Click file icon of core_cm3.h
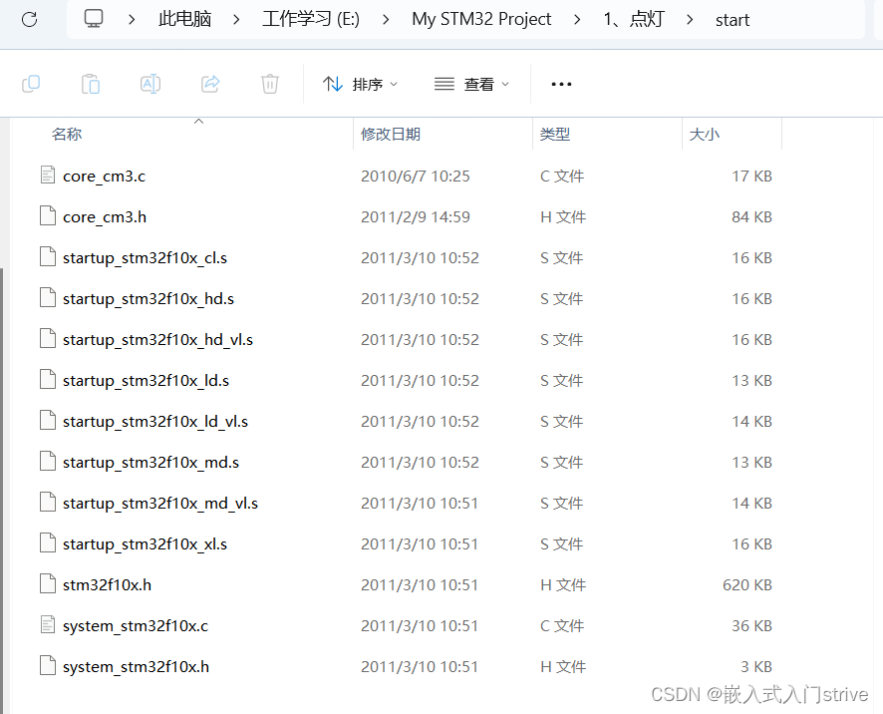The image size is (883, 714). coord(48,215)
